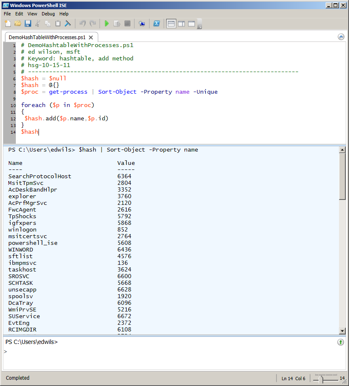This screenshot has height=386, width=349.
Task: Open the View menu
Action: 32,14
